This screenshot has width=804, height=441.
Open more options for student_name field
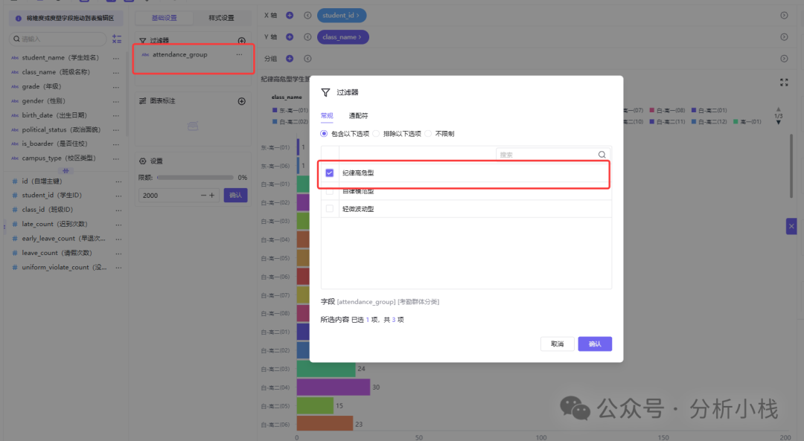[x=116, y=58]
